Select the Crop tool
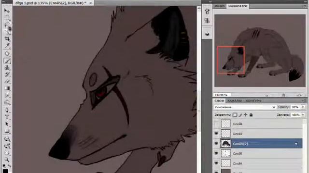Screen dimensions: 309x173 [x=7, y=38]
